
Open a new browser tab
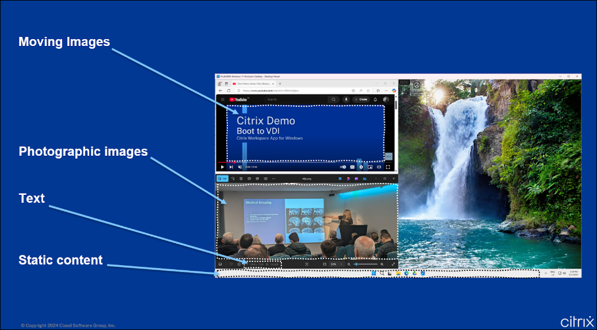280,84
